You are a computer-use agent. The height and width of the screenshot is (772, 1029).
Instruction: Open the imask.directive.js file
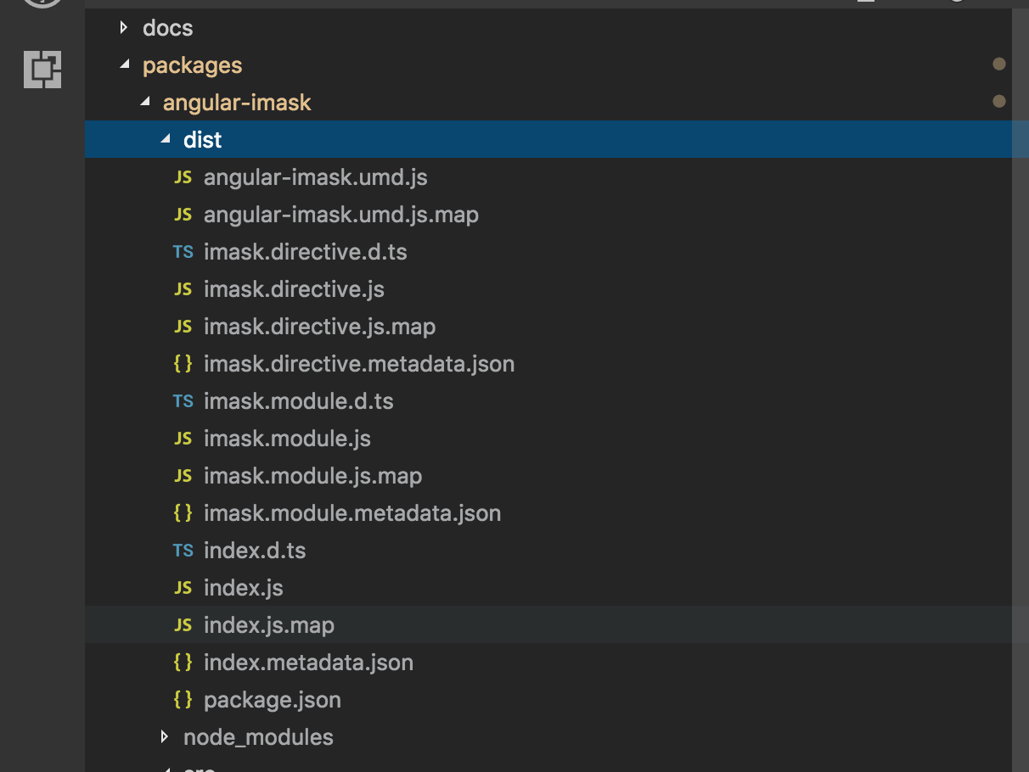tap(293, 288)
